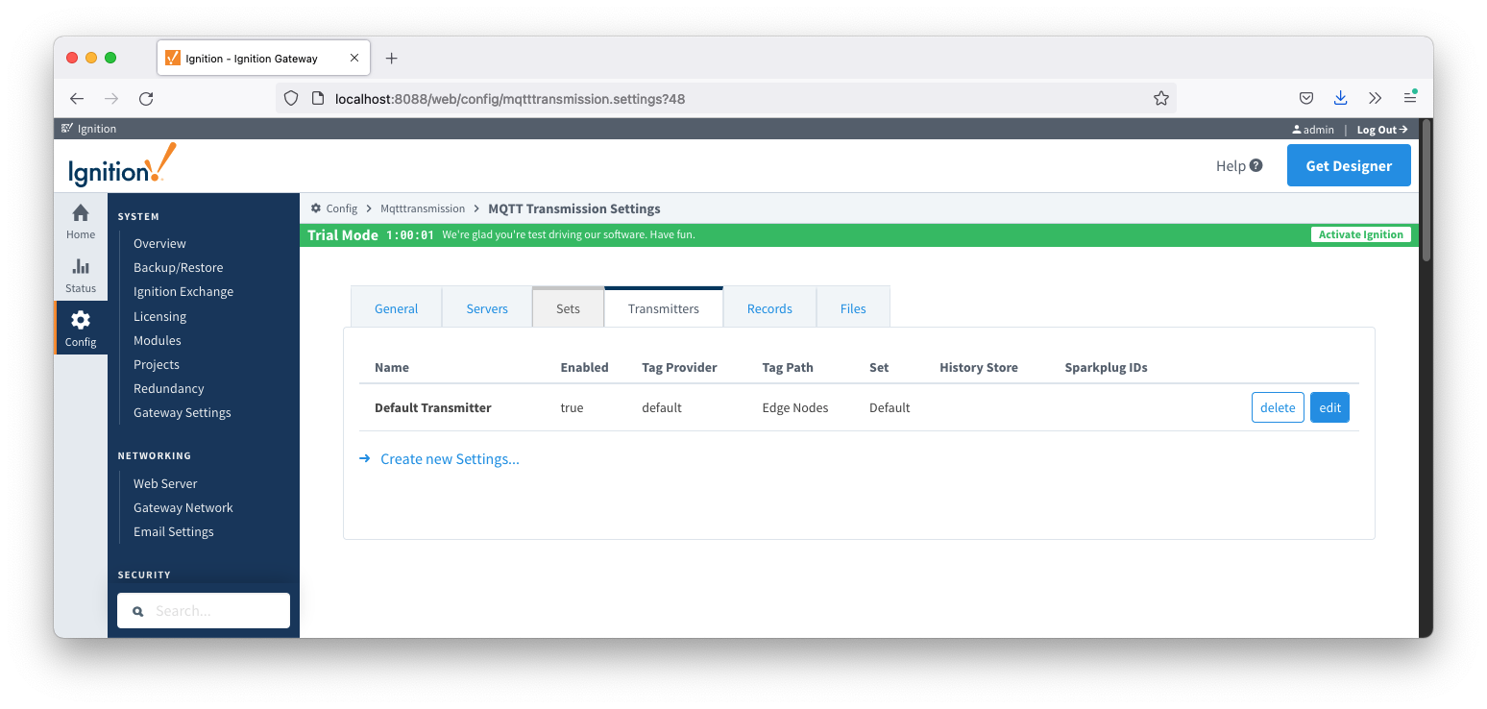Click the Config breadcrumb text
Image resolution: width=1487 pixels, height=709 pixels.
click(x=342, y=208)
